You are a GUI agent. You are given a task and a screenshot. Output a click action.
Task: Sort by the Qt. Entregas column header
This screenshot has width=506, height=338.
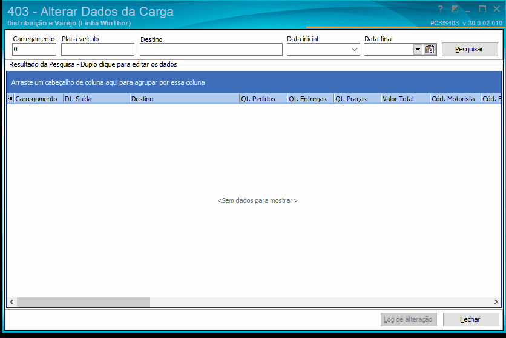[x=310, y=99]
